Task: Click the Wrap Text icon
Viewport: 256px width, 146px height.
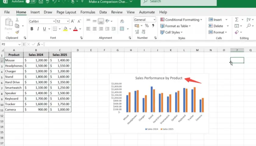Action: click(x=122, y=21)
